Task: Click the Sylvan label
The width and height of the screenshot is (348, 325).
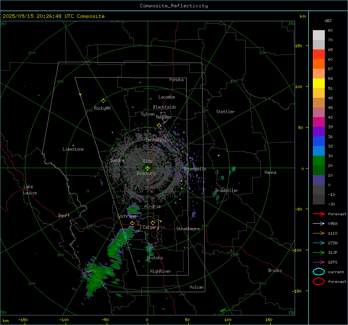Action: click(148, 114)
